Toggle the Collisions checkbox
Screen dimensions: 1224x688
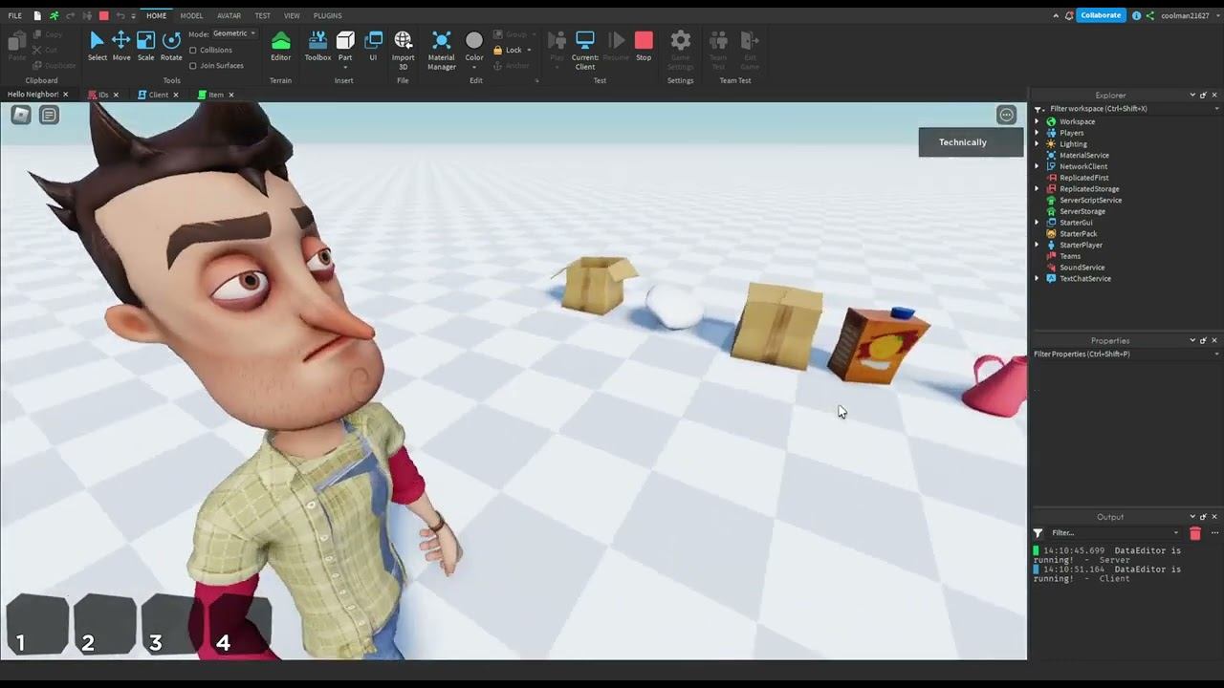point(193,50)
